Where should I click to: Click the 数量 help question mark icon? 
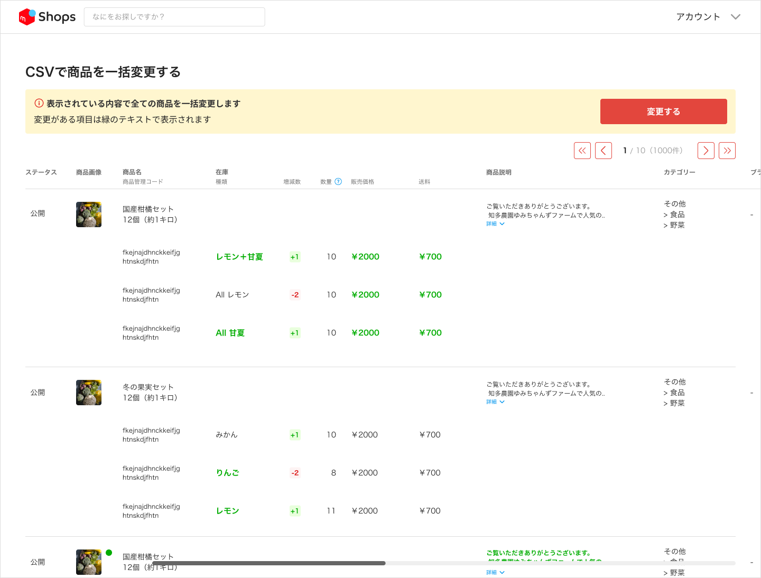coord(338,182)
